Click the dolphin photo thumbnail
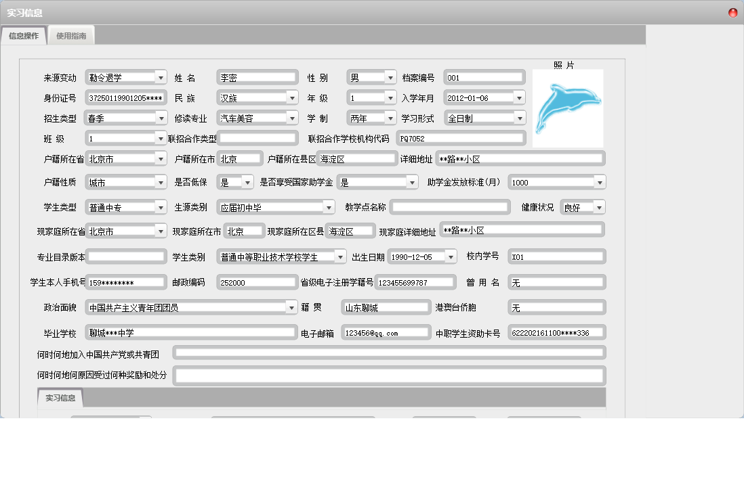The width and height of the screenshot is (744, 496). 567,108
